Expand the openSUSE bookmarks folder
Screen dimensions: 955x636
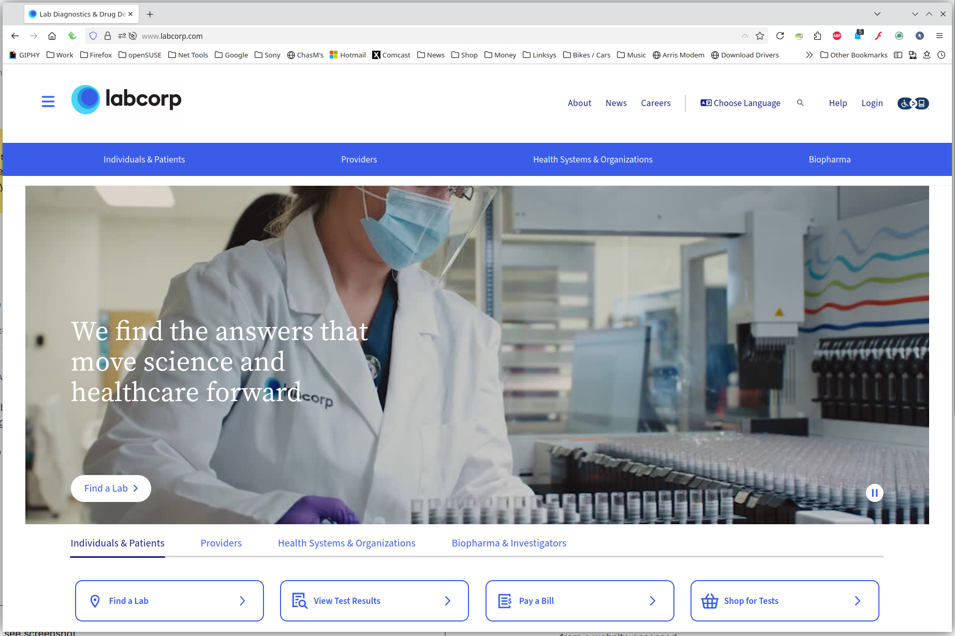click(x=140, y=55)
